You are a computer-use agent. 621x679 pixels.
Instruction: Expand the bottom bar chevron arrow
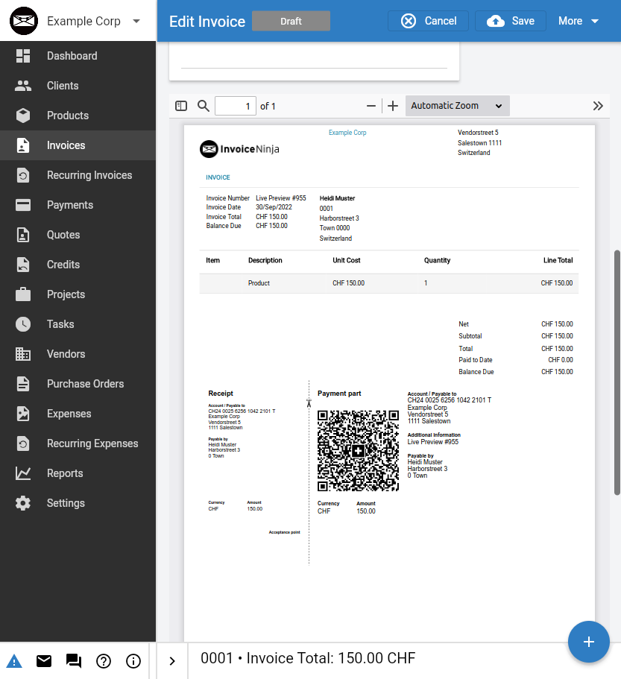coord(172,661)
